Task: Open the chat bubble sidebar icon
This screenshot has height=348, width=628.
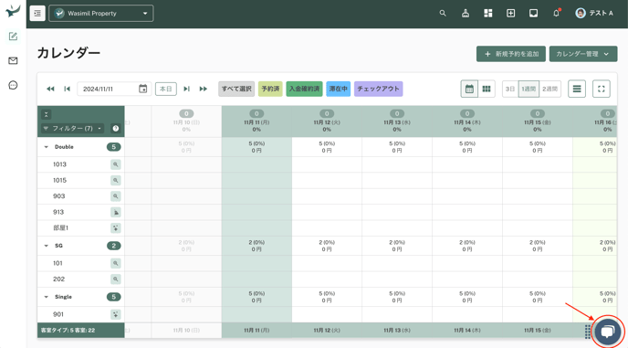Action: point(13,85)
